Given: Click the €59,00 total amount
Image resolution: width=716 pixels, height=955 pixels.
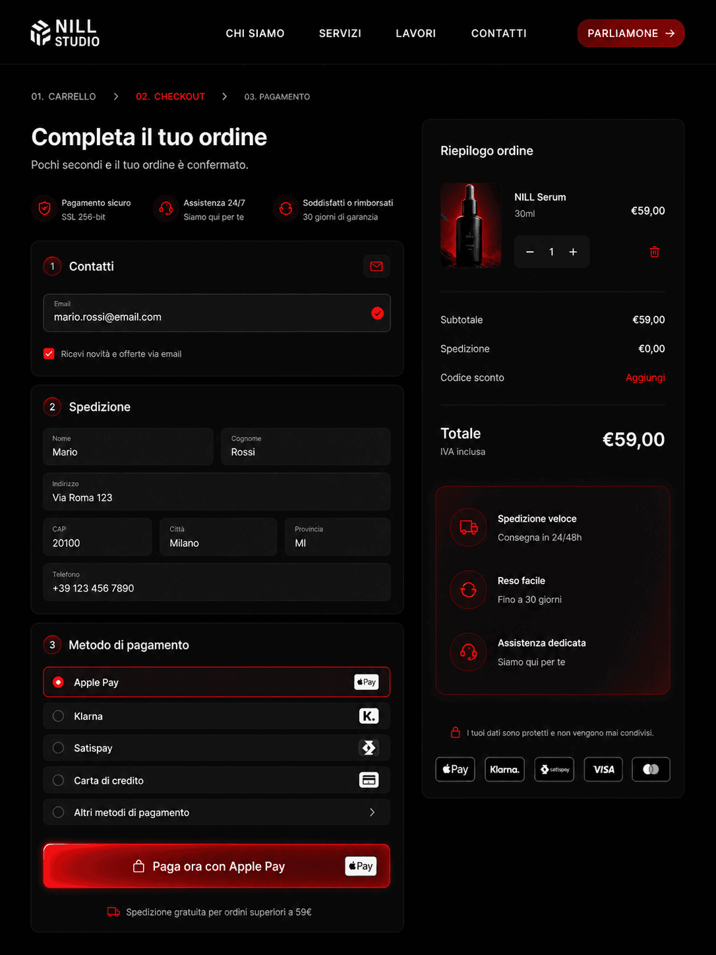Looking at the screenshot, I should (634, 439).
